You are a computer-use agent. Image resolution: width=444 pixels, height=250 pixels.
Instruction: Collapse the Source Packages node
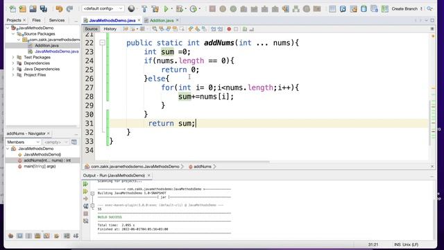(x=13, y=34)
